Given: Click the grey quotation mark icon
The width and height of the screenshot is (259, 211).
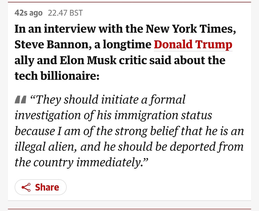Looking at the screenshot, I should click(20, 100).
